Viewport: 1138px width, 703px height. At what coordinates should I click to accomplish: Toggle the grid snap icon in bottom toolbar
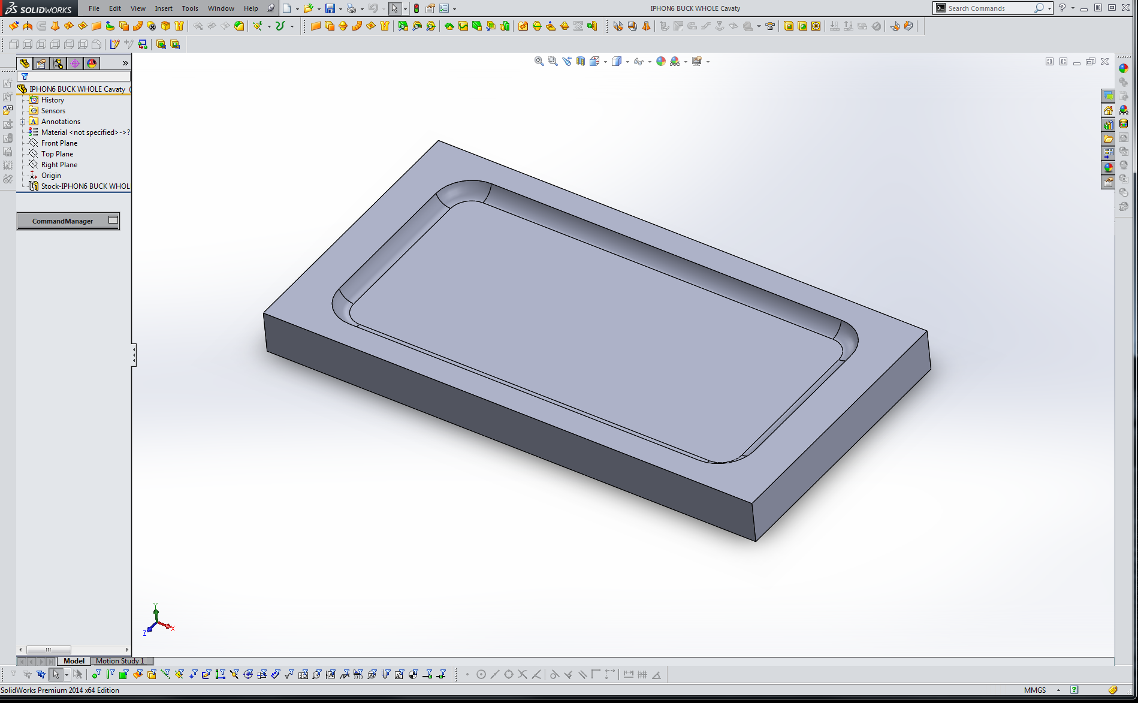(642, 675)
